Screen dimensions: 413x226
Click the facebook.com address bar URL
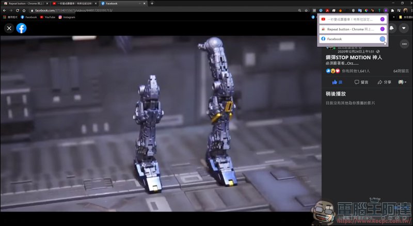point(74,10)
